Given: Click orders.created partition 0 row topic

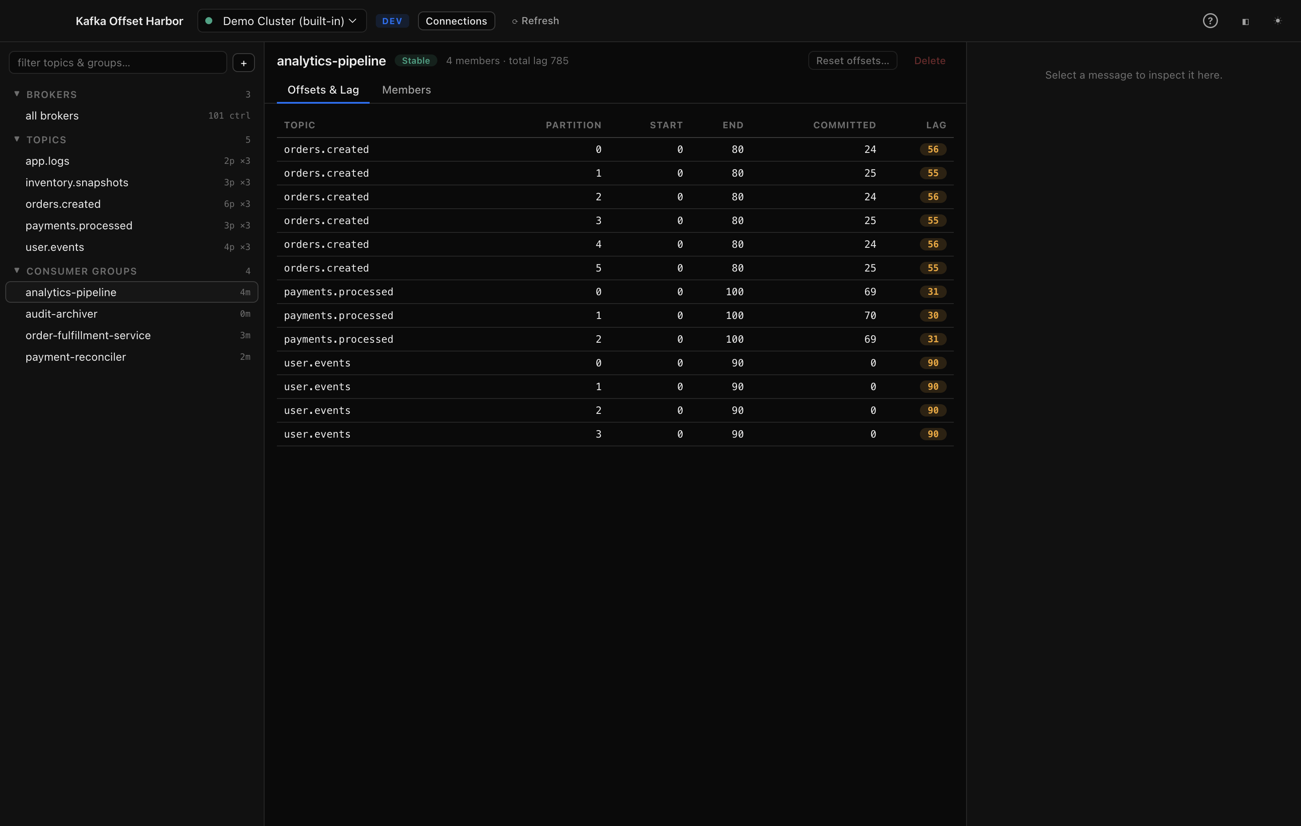Looking at the screenshot, I should [x=326, y=150].
